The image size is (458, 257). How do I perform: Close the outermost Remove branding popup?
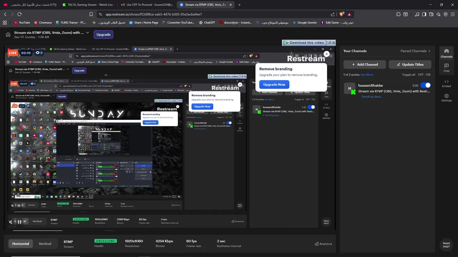(326, 54)
